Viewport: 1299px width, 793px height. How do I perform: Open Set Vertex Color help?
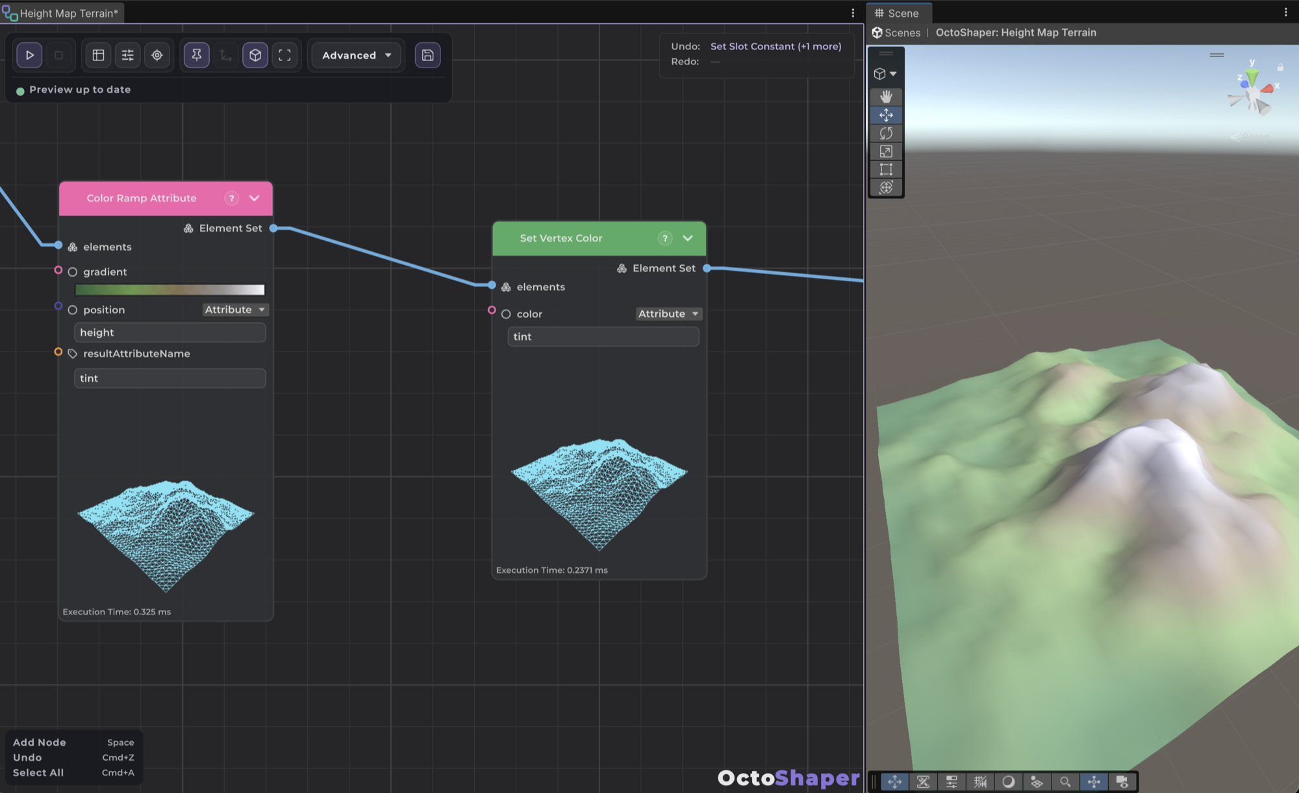tap(665, 238)
